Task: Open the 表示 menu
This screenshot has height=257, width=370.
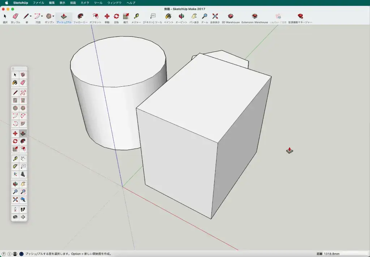Action: click(x=62, y=3)
